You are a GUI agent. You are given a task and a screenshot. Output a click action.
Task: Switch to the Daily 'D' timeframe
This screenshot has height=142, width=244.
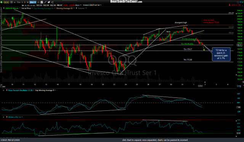pos(25,2)
